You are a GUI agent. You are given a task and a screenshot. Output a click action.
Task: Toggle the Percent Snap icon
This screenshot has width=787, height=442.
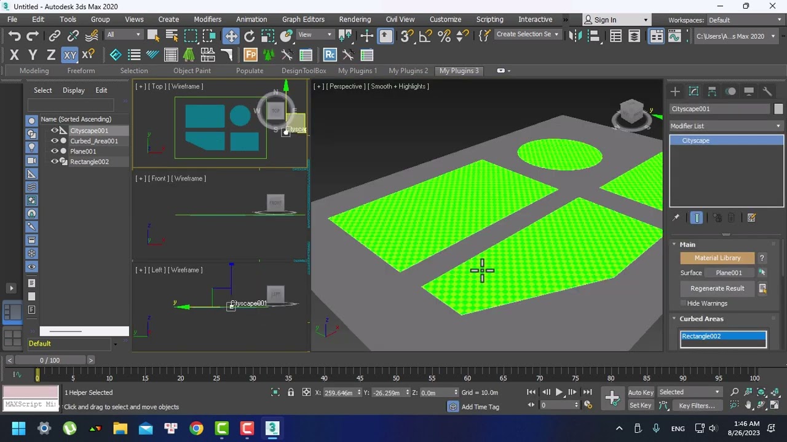[444, 36]
